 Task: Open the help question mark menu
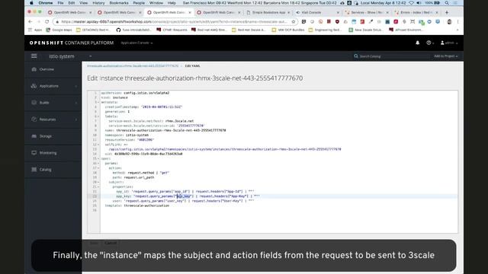click(430, 43)
